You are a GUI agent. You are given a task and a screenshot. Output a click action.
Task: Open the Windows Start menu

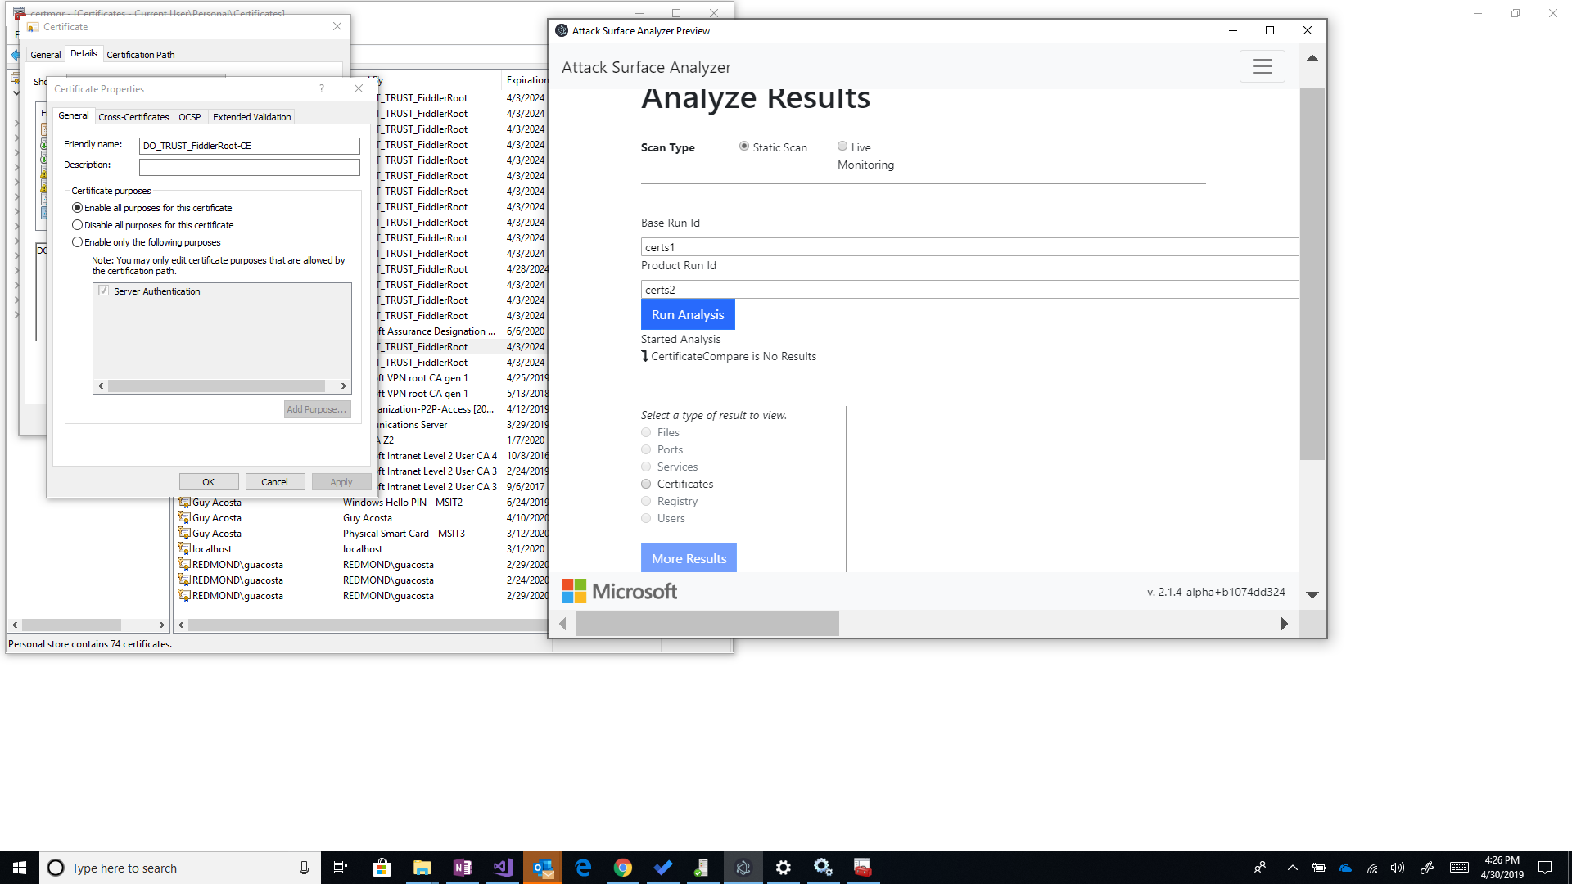point(20,868)
